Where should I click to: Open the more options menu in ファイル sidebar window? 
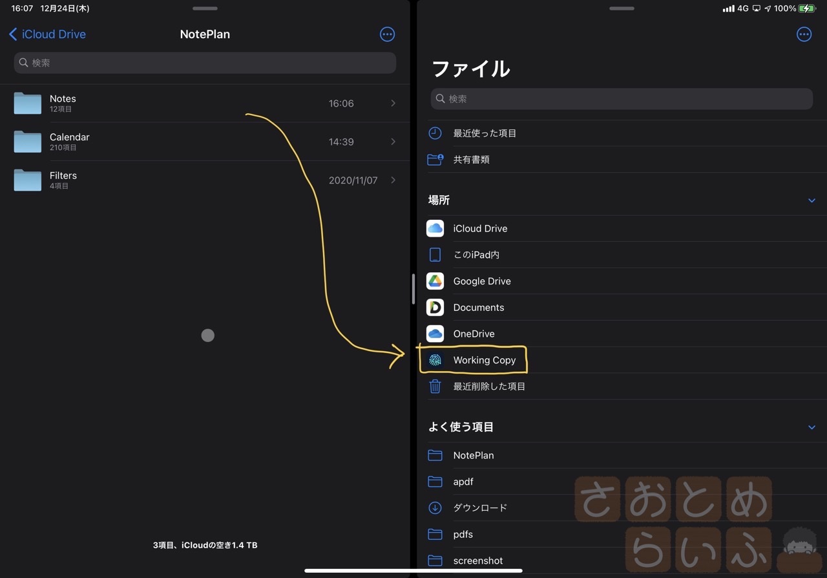click(804, 34)
